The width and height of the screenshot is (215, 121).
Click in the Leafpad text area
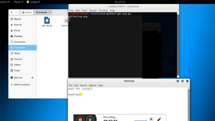click(128, 104)
